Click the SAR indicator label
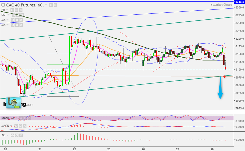This screenshot has height=151, width=245. (4, 15)
